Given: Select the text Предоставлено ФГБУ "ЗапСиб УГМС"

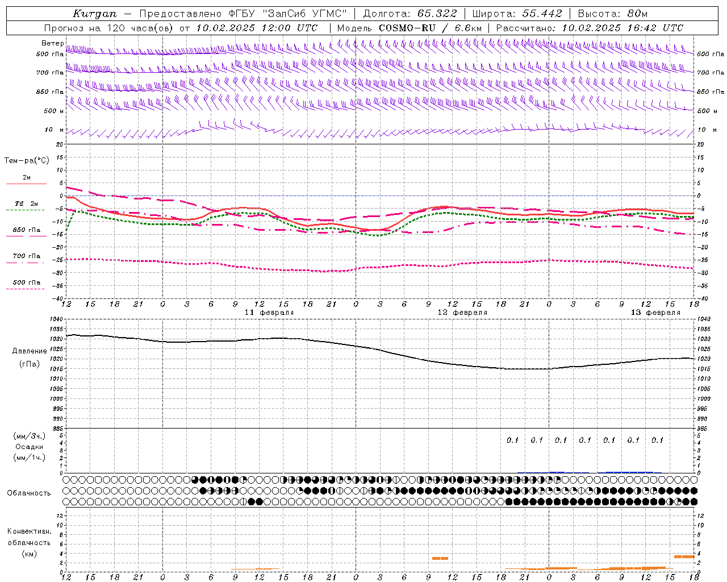Looking at the screenshot, I should click(x=243, y=14).
